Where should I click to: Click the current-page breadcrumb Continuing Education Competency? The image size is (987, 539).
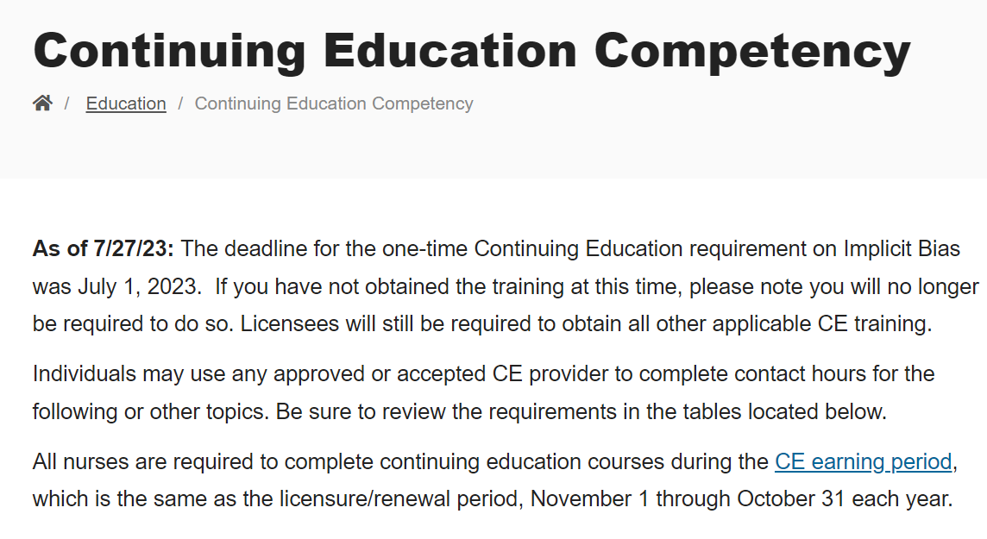point(334,103)
